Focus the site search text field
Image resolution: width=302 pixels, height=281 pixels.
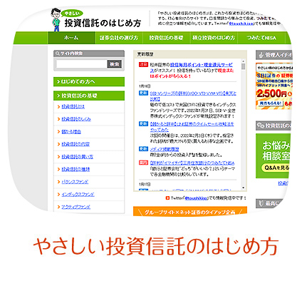(81, 64)
